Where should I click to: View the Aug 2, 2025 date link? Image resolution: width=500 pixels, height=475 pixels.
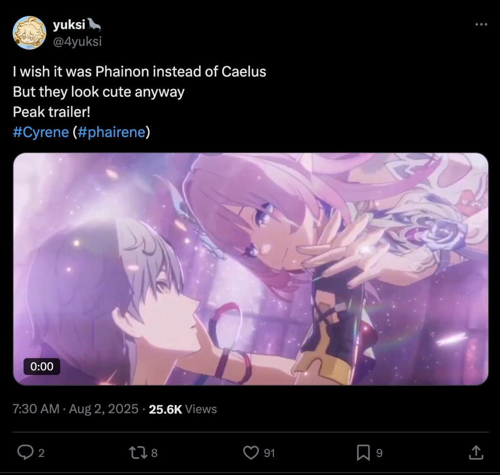104,409
